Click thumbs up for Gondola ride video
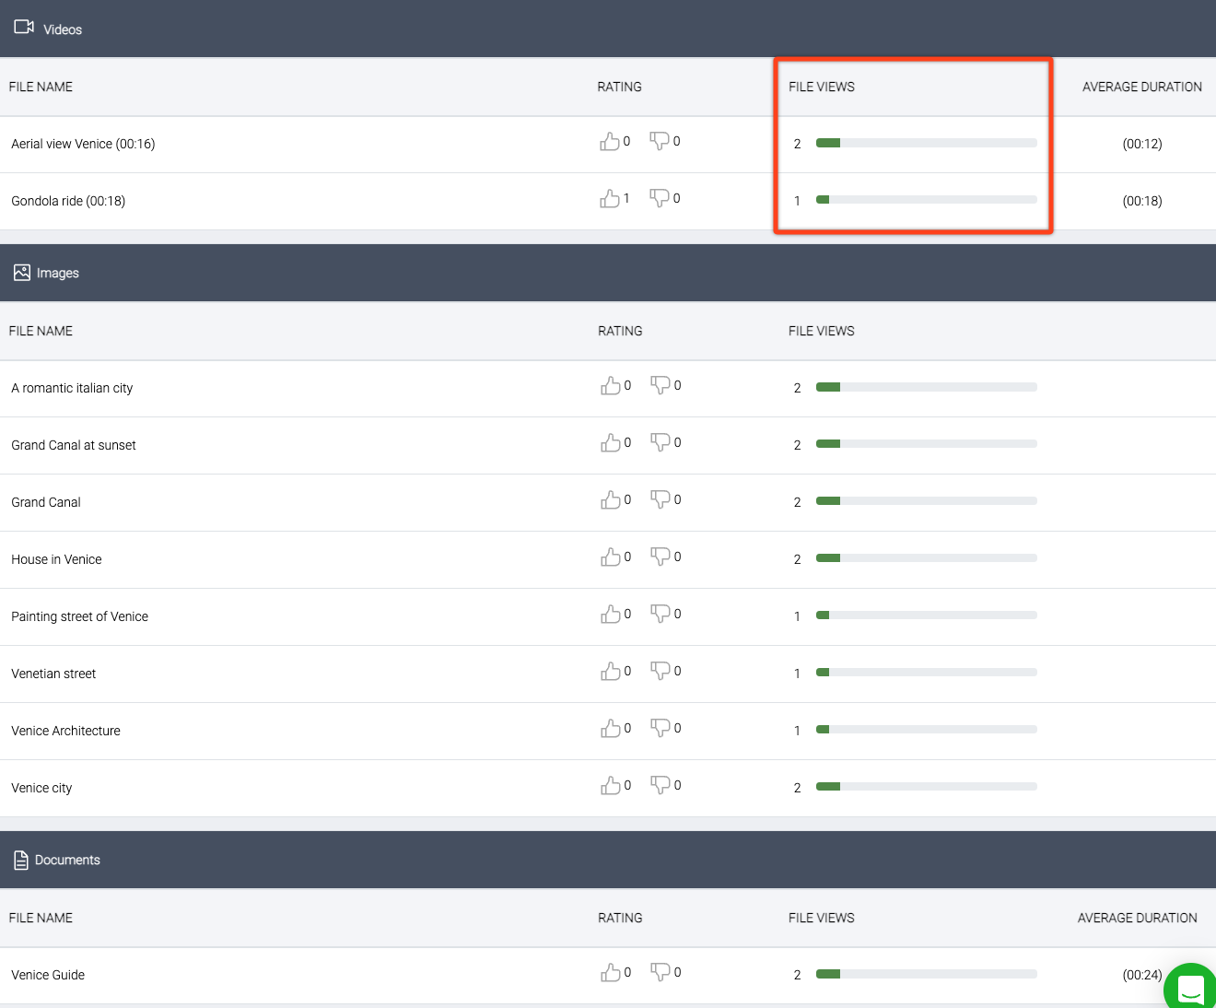This screenshot has width=1216, height=1008. [x=609, y=198]
